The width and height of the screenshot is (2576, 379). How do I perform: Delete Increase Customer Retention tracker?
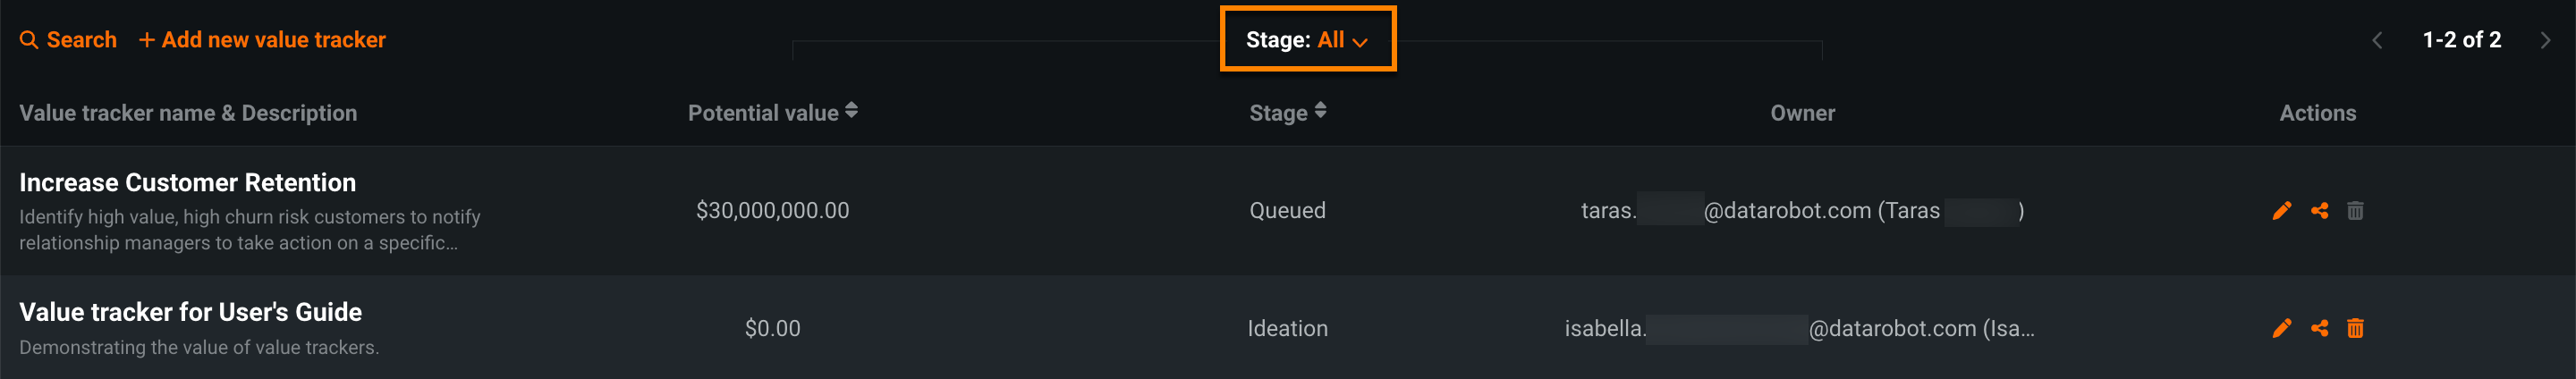[x=2355, y=211]
